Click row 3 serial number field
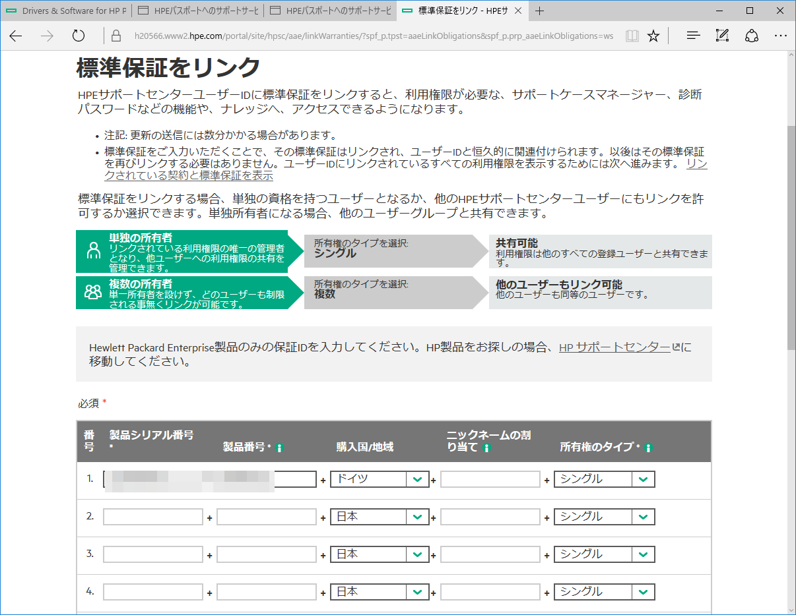This screenshot has height=615, width=796. 153,554
